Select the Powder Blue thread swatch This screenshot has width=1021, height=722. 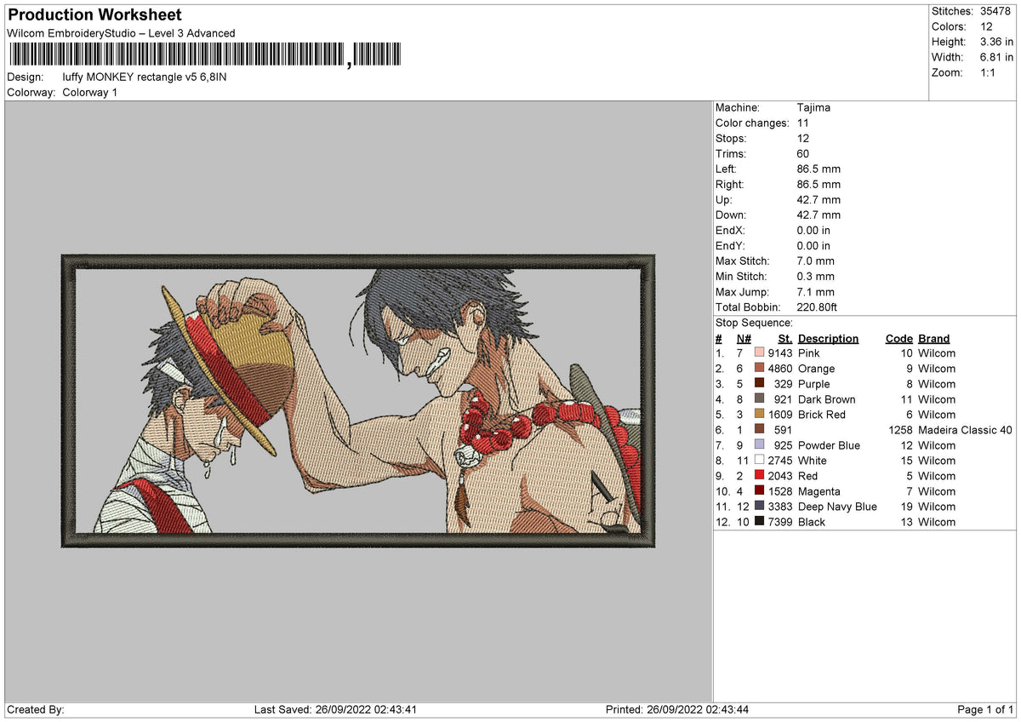click(x=759, y=445)
